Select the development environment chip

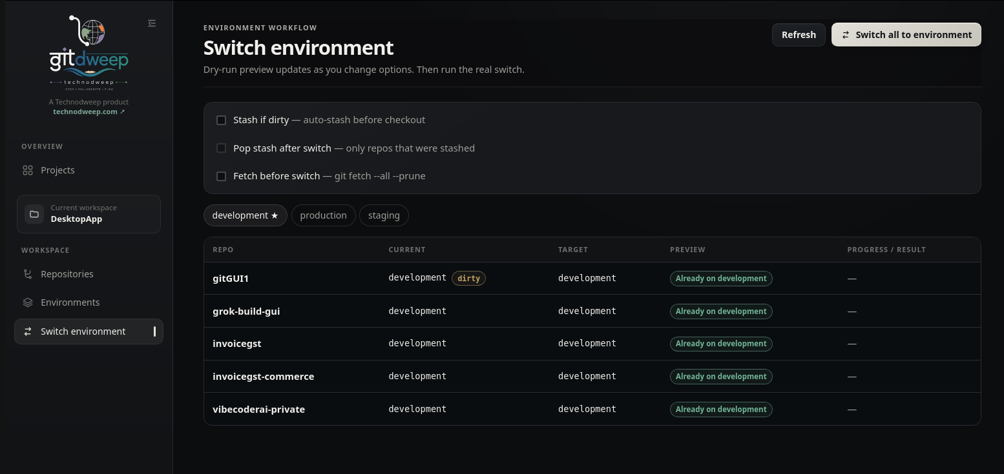(246, 215)
